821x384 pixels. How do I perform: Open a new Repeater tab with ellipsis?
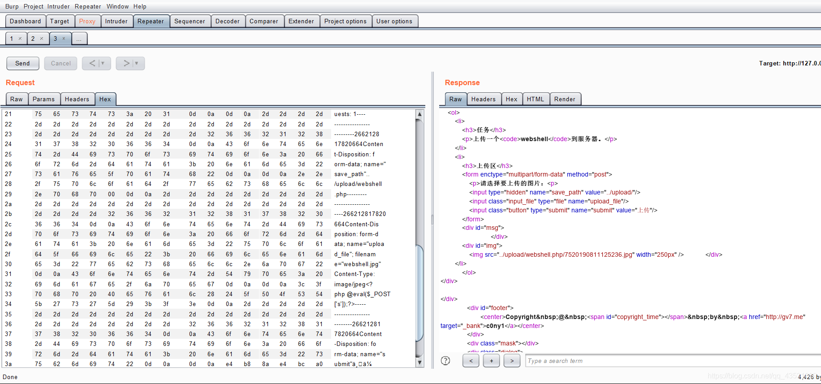79,39
